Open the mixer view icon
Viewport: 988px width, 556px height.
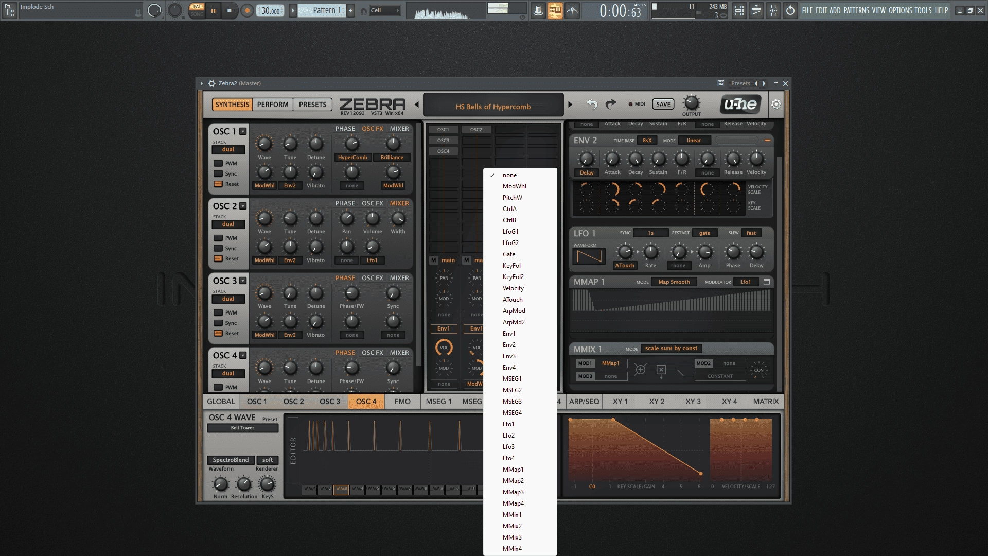pyautogui.click(x=773, y=10)
